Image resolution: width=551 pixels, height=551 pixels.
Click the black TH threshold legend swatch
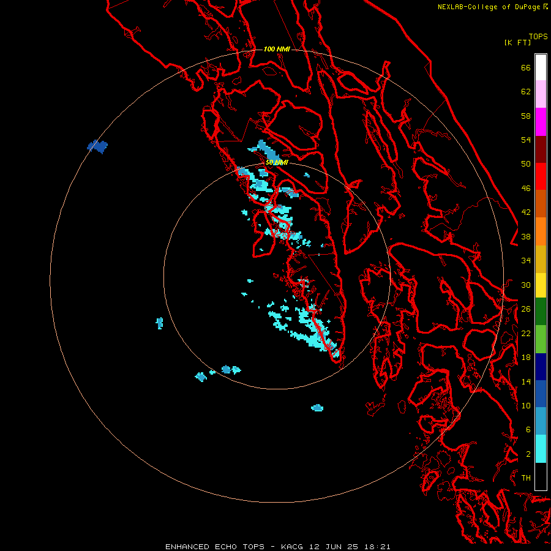click(541, 476)
